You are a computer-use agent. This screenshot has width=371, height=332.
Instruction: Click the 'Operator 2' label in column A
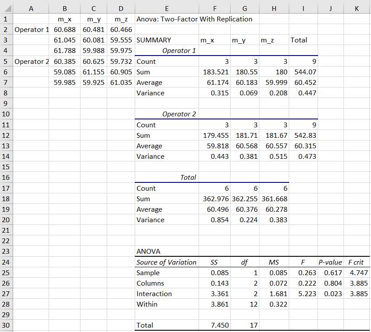[31, 62]
